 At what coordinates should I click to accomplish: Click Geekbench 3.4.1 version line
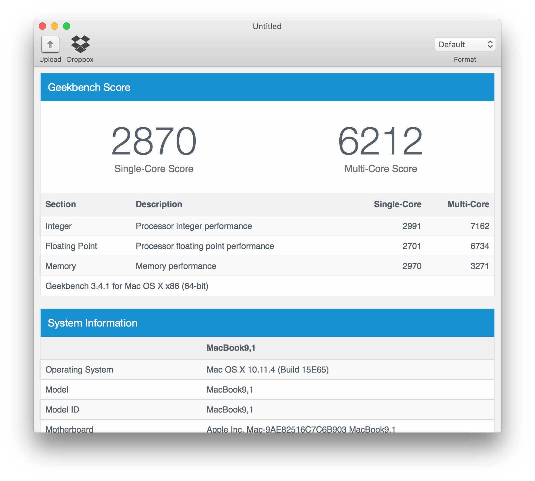127,286
